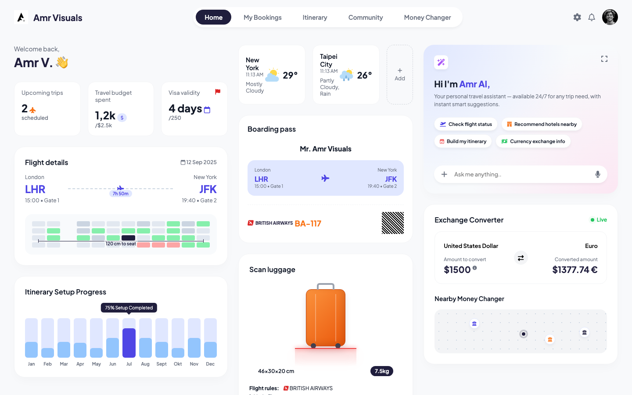Screen dimensions: 632x395
Task: Select the Jul progress bar
Action: point(129,338)
